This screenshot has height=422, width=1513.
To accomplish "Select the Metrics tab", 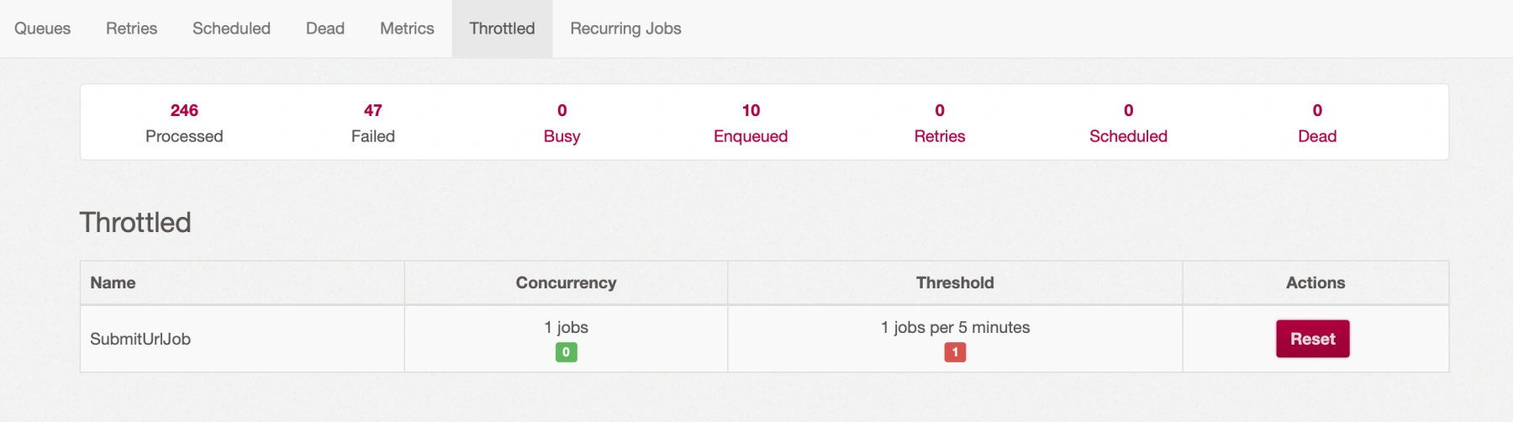I will [407, 29].
